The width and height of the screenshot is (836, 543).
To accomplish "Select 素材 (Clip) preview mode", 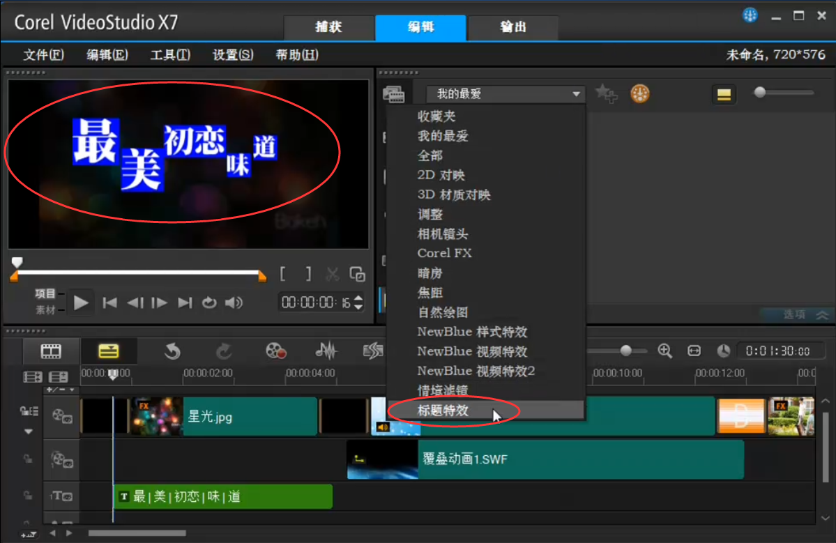I will (45, 310).
